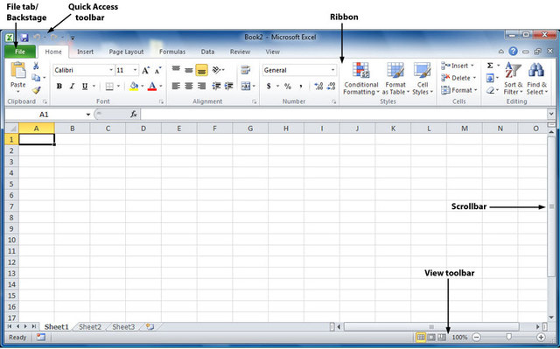The image size is (560, 349).
Task: Open the Conditional Formatting dropdown
Action: tap(361, 79)
